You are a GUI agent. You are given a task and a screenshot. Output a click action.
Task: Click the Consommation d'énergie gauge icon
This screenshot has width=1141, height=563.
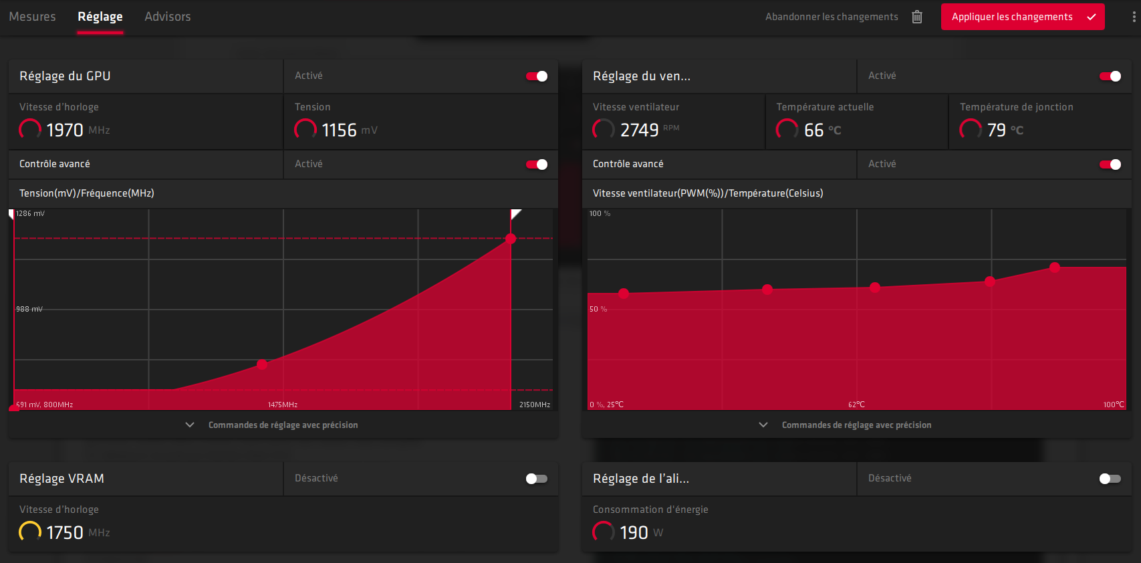click(x=604, y=532)
